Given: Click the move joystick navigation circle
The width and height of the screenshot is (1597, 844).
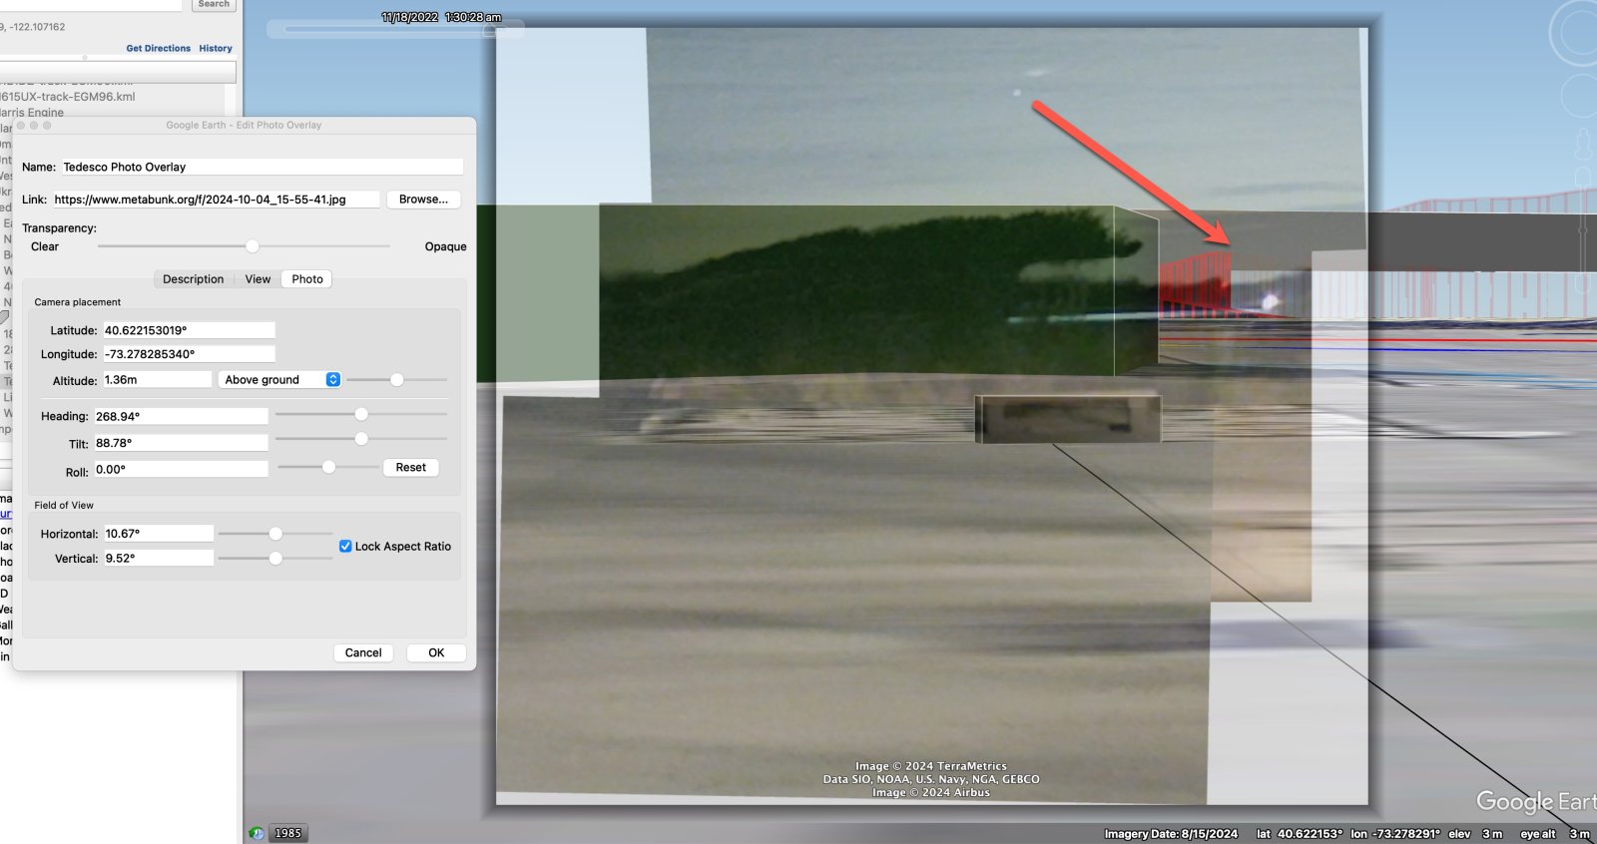Looking at the screenshot, I should [1580, 96].
